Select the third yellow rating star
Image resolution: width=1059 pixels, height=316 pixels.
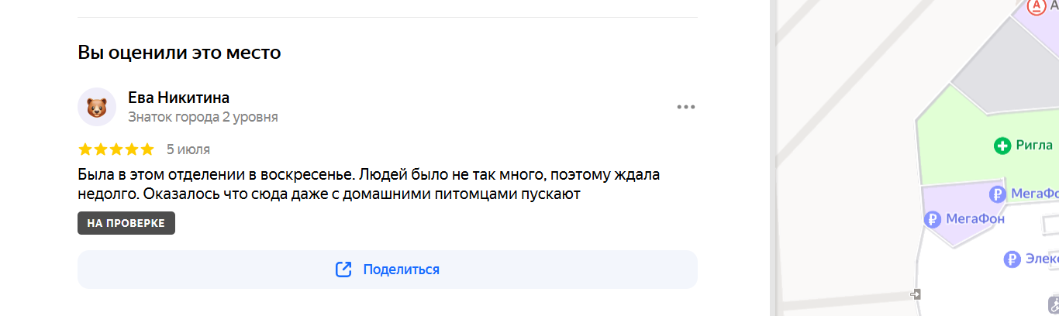116,149
